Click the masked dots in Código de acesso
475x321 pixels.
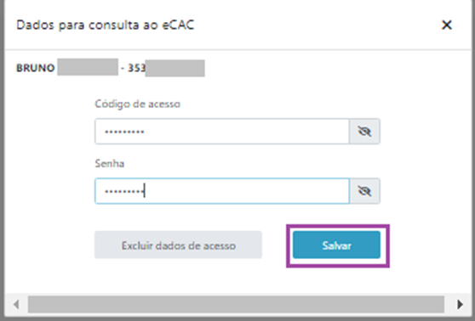(x=124, y=132)
